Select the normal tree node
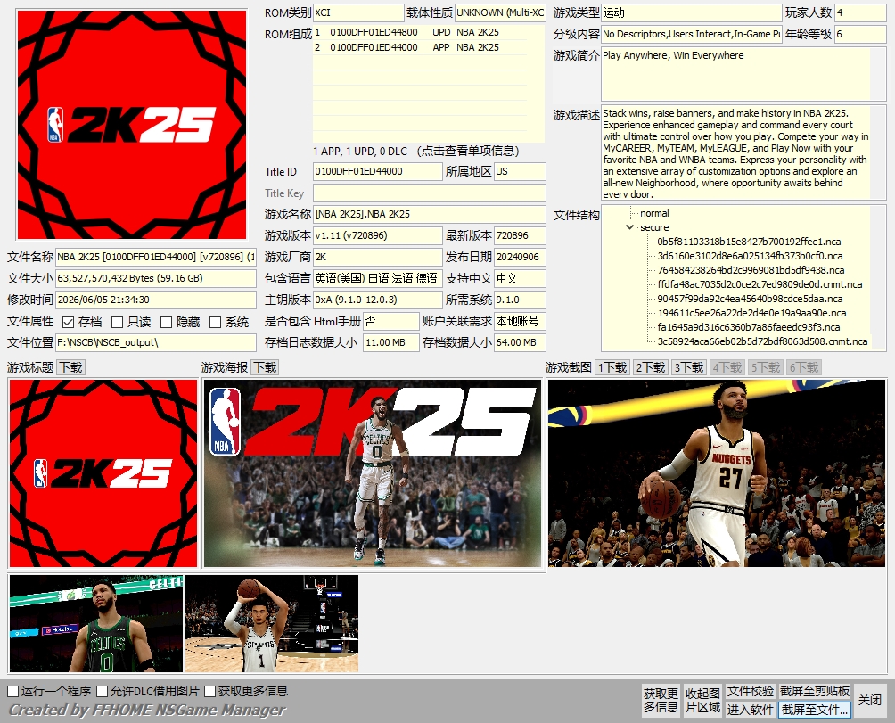 [x=654, y=213]
